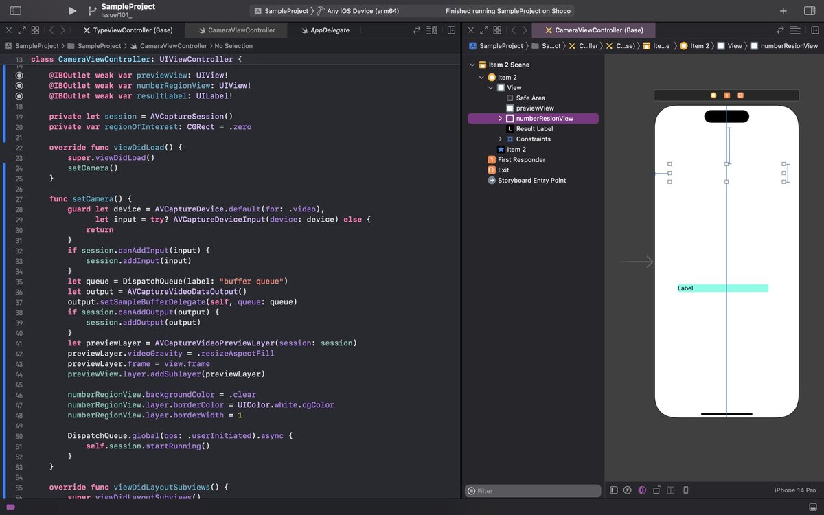Expand the Constraints disclosure triangle
The image size is (824, 515).
tap(500, 139)
